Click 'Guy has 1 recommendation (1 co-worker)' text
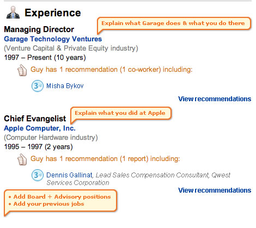Viewport: 256px width, 228px height. pyautogui.click(x=111, y=70)
